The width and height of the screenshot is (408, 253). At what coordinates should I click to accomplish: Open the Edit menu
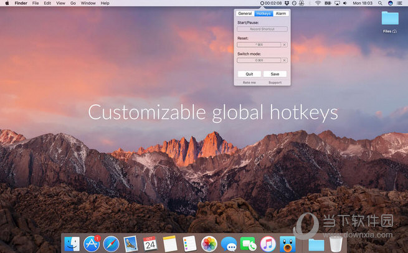tap(47, 3)
